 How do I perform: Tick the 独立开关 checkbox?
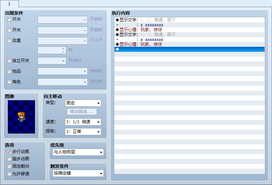[x=9, y=60]
